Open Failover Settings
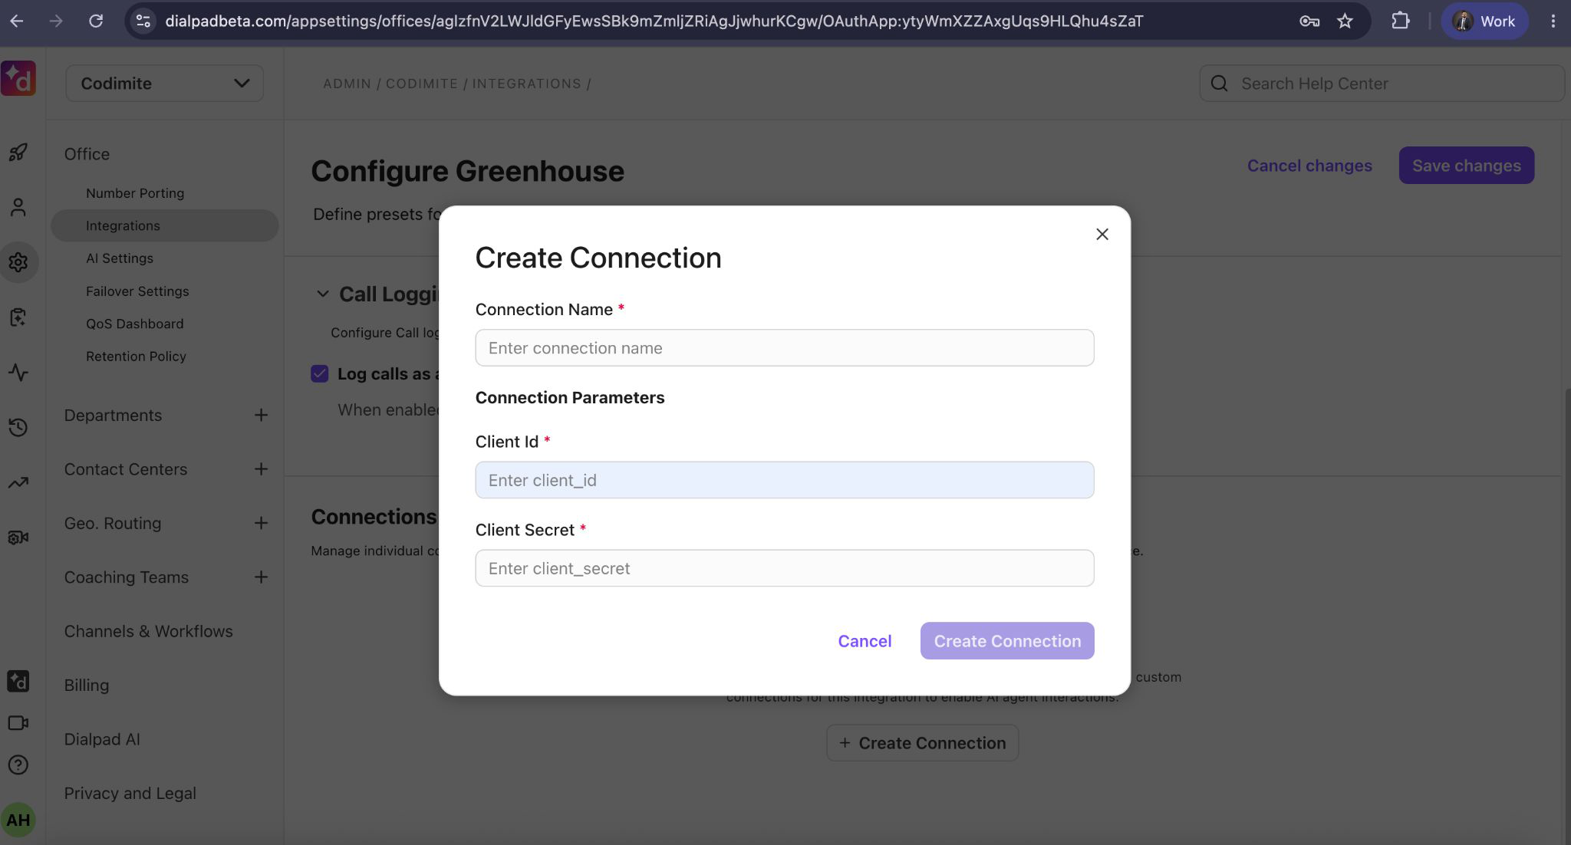Screen dimensions: 1571x845 coord(137,291)
